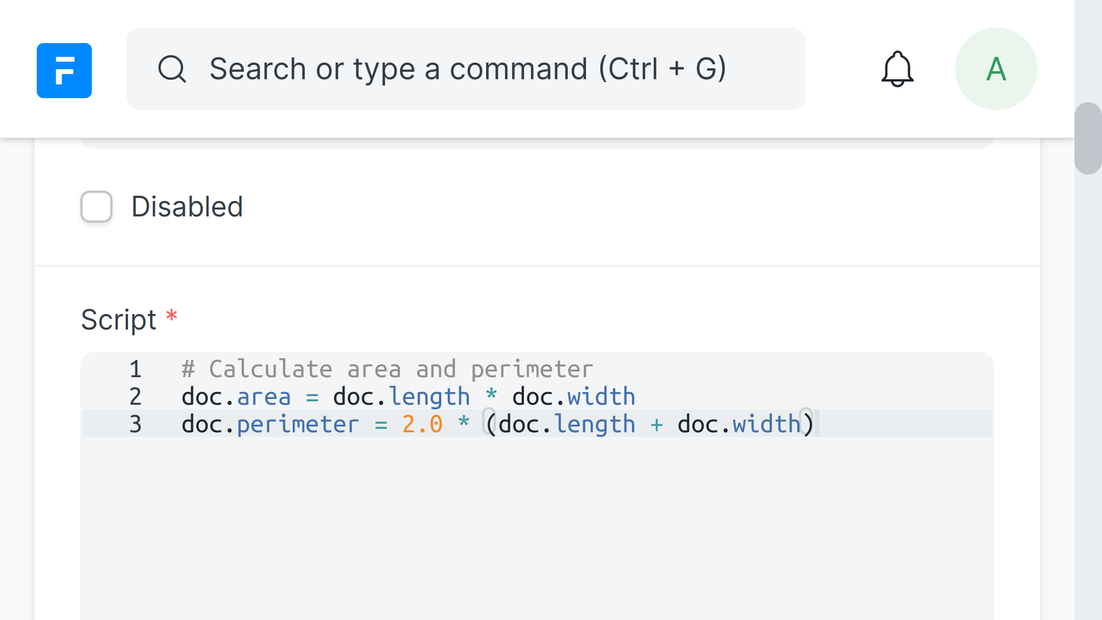The image size is (1102, 620).
Task: Open notifications via the bell icon
Action: (x=897, y=69)
